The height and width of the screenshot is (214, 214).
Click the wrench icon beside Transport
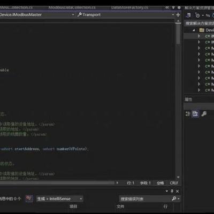(x=80, y=14)
